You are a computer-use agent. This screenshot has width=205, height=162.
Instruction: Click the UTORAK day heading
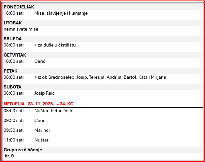pos(12,23)
